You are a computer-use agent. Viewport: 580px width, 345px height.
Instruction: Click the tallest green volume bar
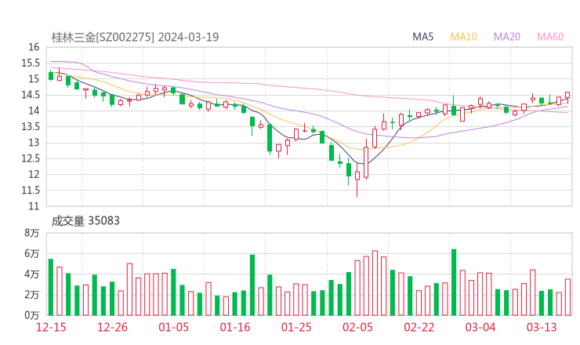coord(454,281)
